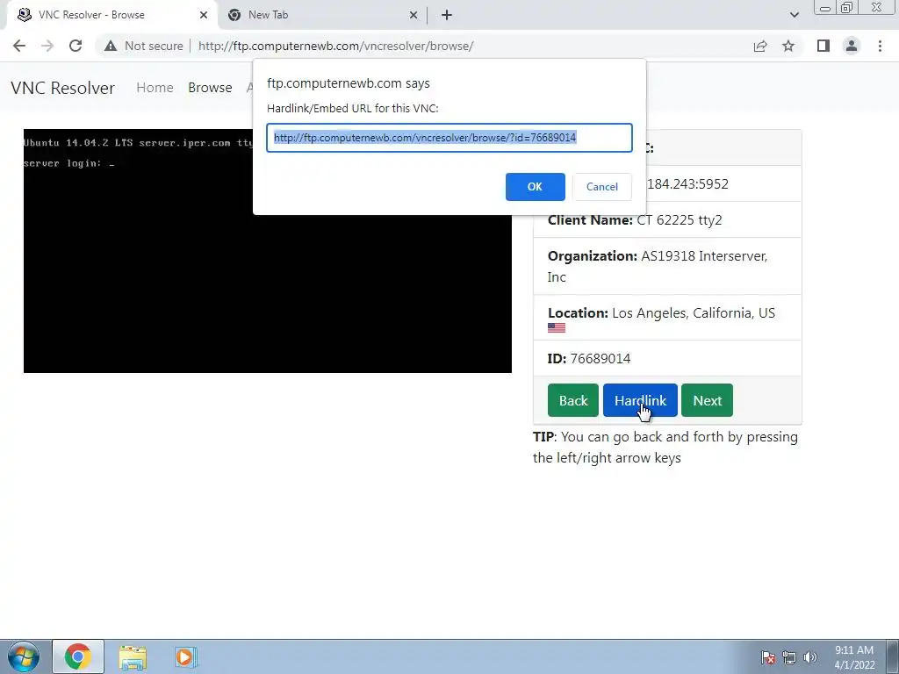Click the Organization AS19318 Interserver text
Screen dimensions: 899x674
[657, 267]
